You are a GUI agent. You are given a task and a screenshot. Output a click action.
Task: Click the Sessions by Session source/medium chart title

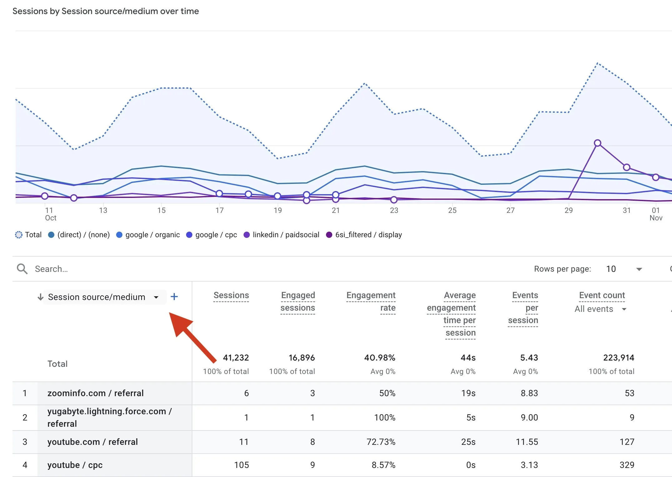tap(106, 11)
